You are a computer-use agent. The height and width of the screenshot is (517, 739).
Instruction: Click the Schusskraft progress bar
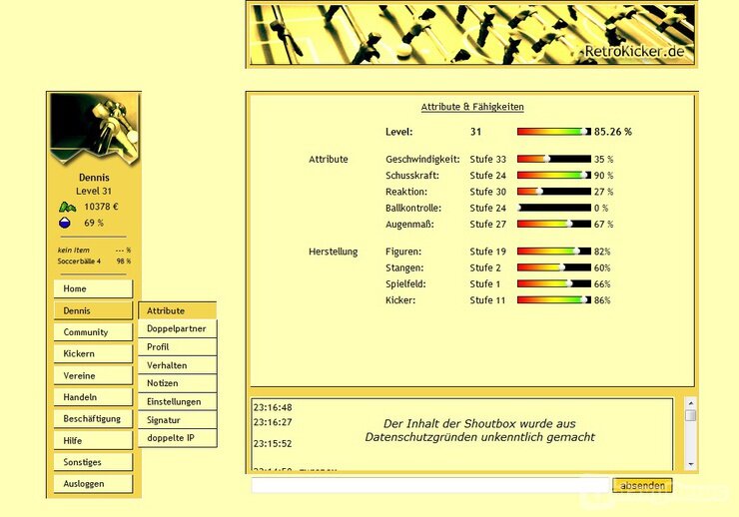tap(554, 175)
